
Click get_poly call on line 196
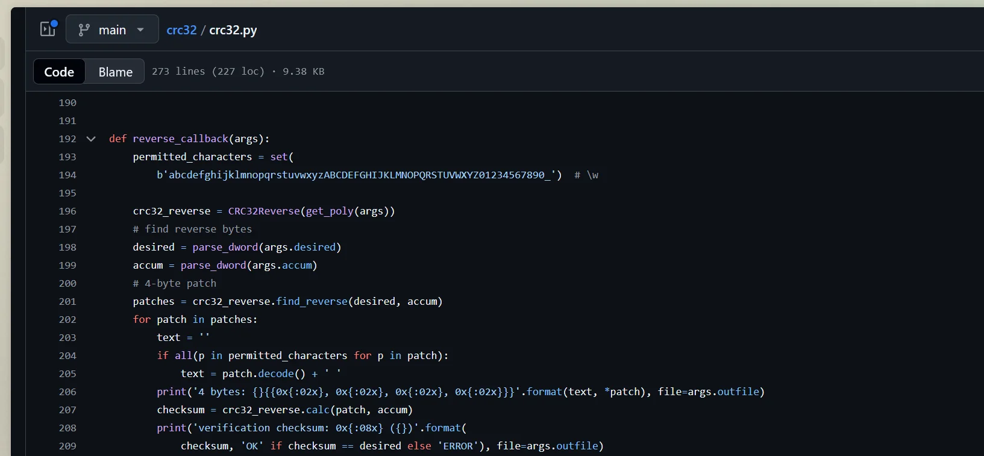tap(330, 211)
